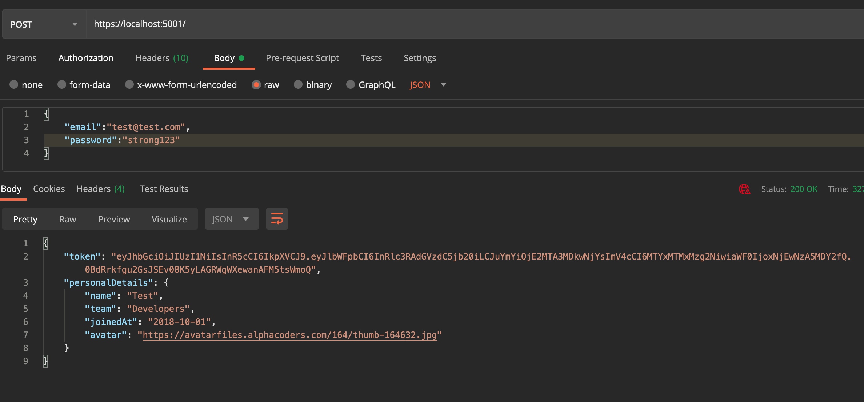Switch to the Cookies response tab
The height and width of the screenshot is (402, 864).
coord(49,189)
